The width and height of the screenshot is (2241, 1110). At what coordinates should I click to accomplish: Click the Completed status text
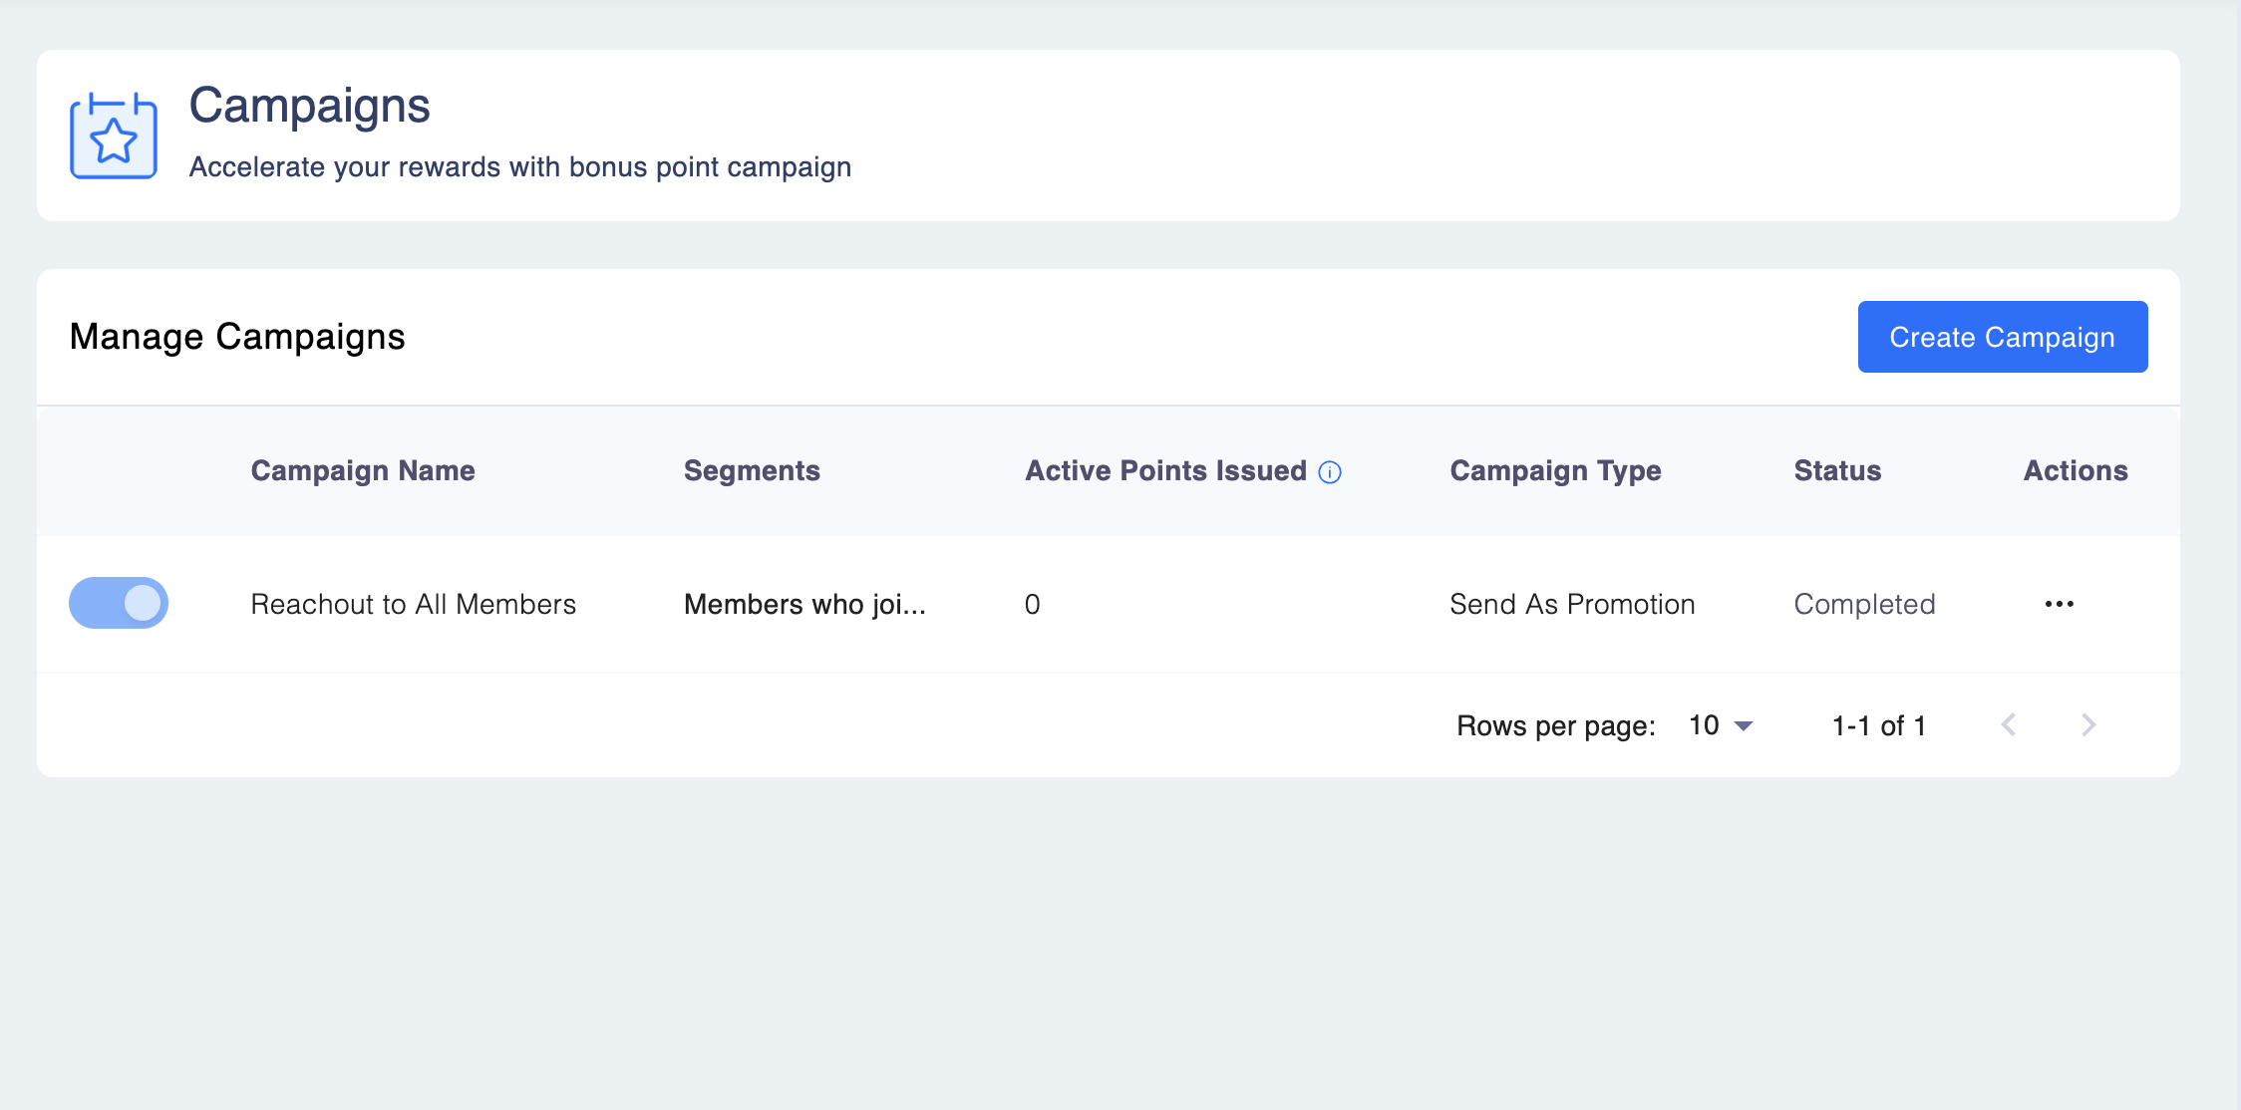pyautogui.click(x=1864, y=604)
